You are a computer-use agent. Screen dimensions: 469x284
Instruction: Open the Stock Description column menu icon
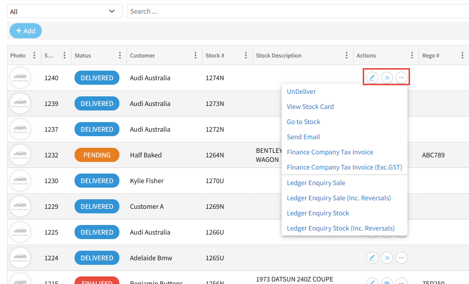tap(347, 55)
